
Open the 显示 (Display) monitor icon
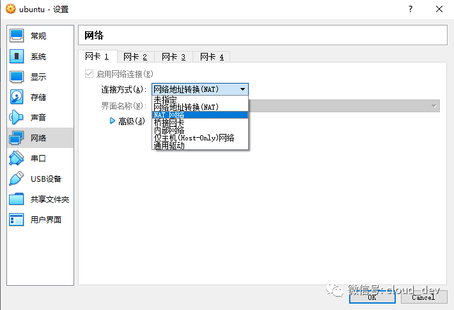[17, 77]
